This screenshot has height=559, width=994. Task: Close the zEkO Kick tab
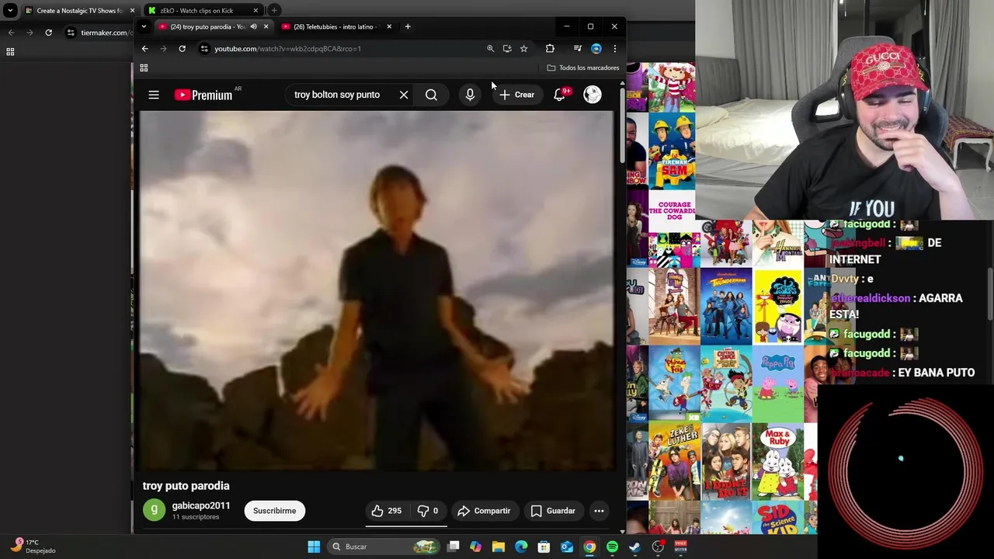tap(255, 11)
